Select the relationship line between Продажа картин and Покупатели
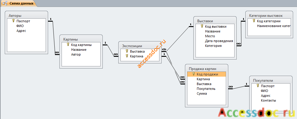This screenshot has width=297, height=119. 239,87
